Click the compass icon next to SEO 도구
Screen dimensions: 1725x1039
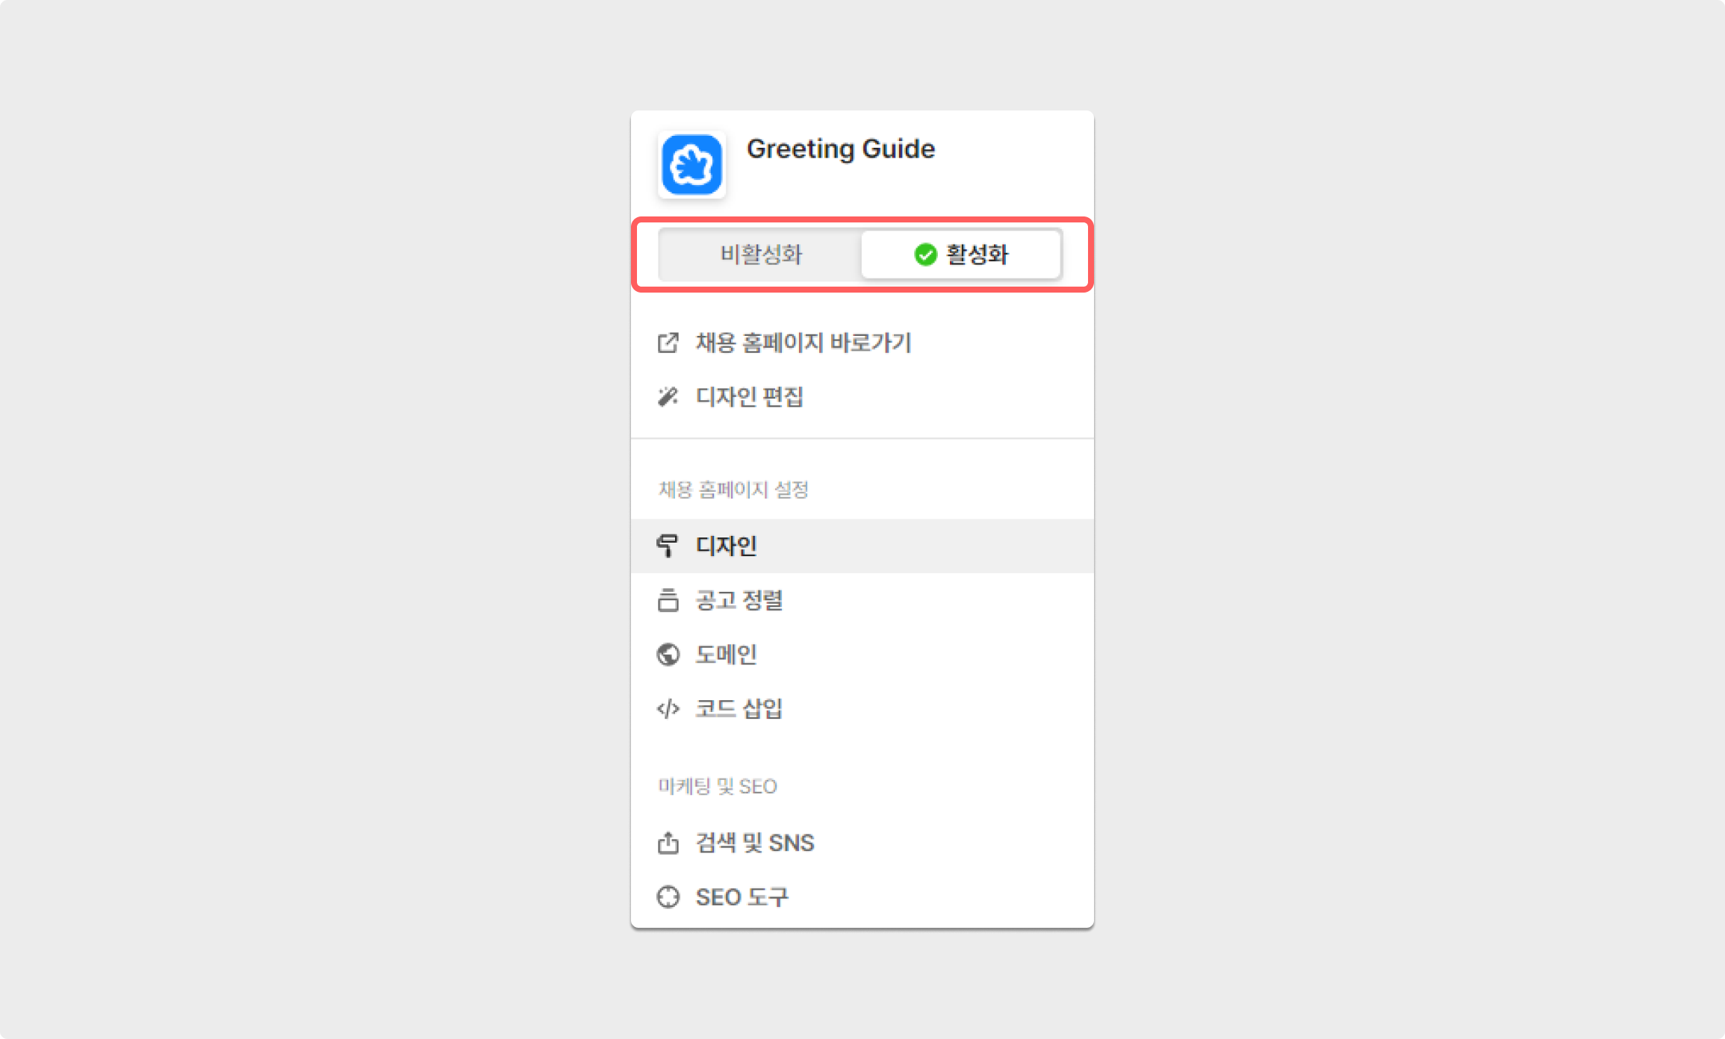tap(668, 896)
